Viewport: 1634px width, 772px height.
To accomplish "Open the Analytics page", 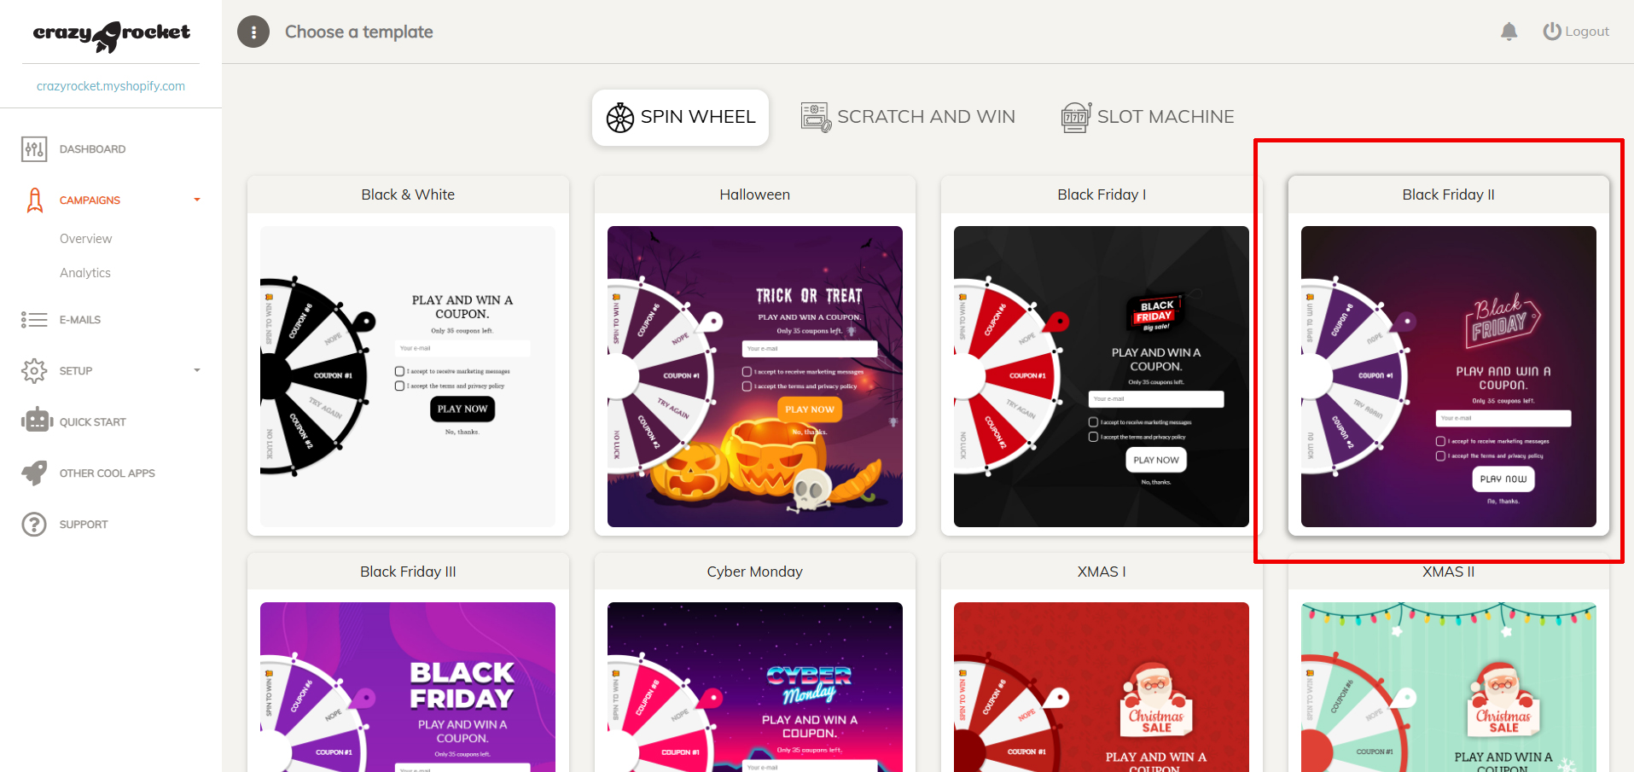I will [x=85, y=273].
